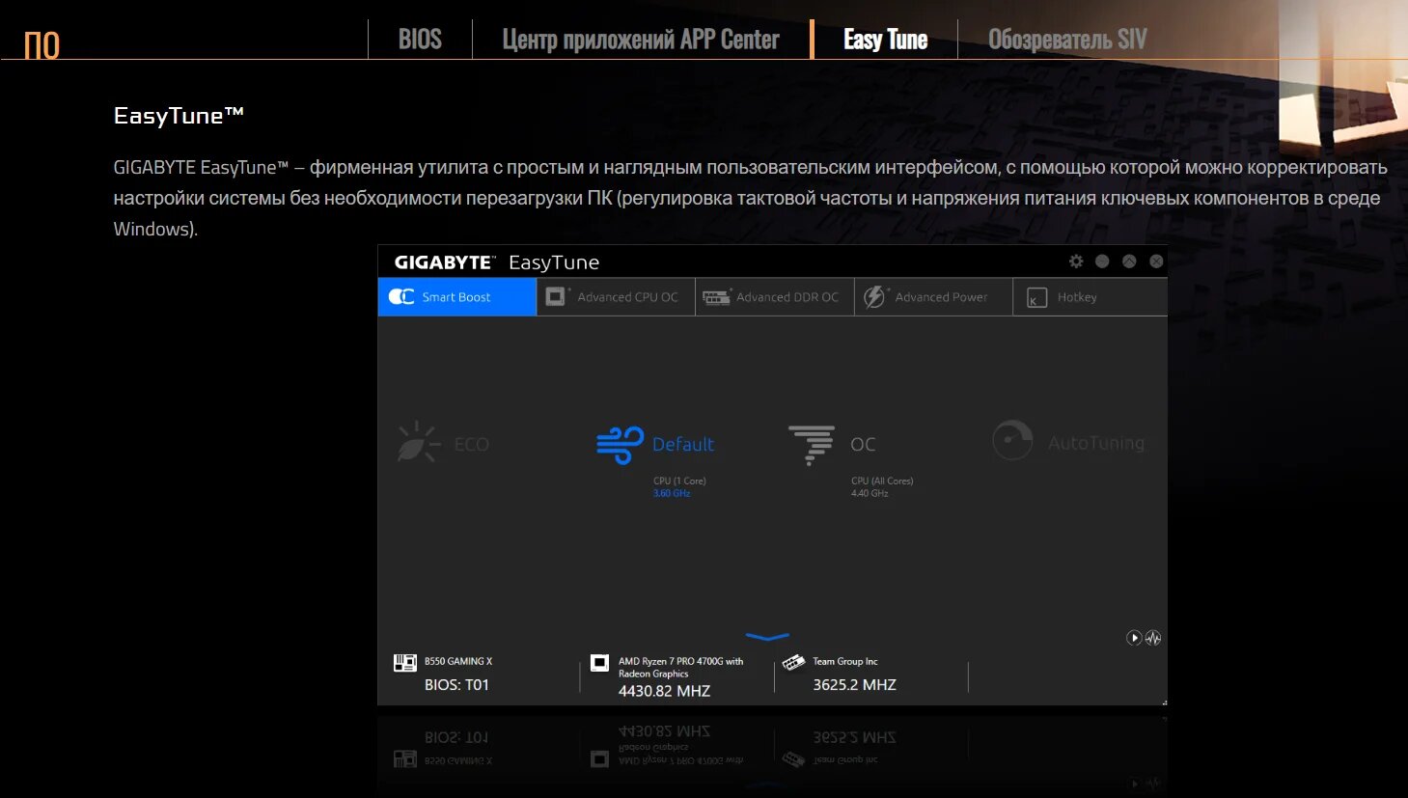Click the Hotkey keyboard key icon
The width and height of the screenshot is (1408, 798).
(1036, 298)
